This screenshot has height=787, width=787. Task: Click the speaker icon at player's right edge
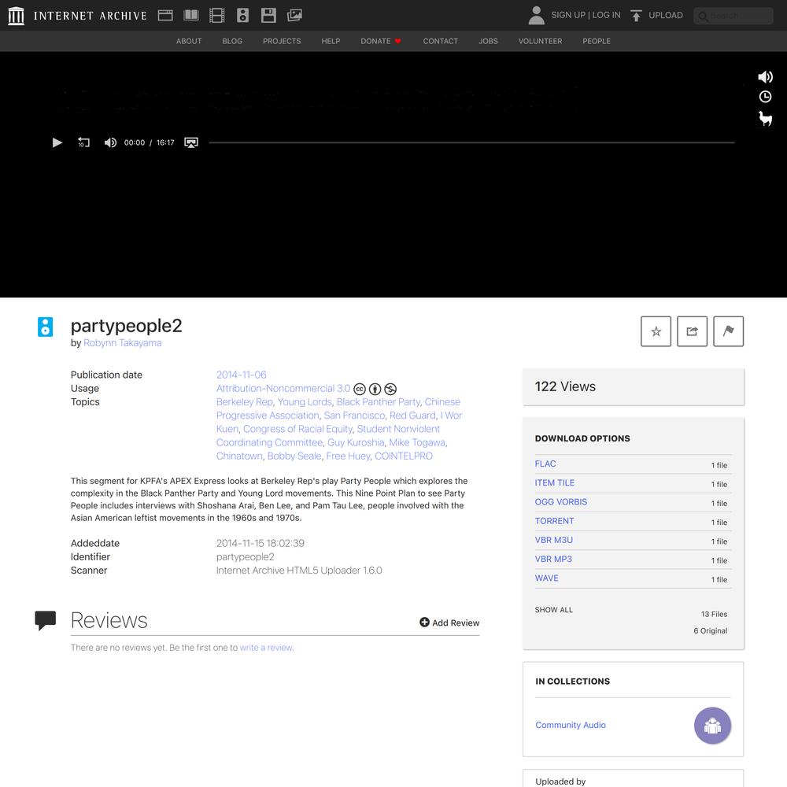[766, 77]
